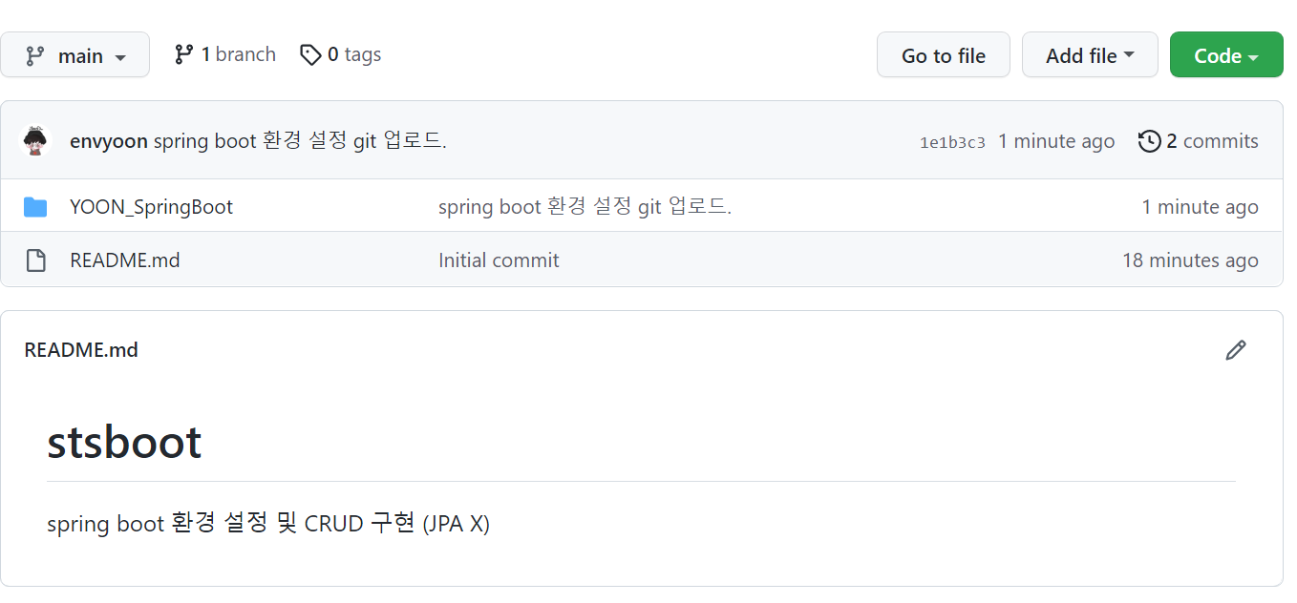This screenshot has height=603, width=1297.
Task: Edit README.md using the pencil icon
Action: click(x=1236, y=350)
